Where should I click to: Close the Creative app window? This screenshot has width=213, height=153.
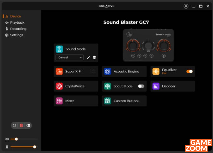point(208,6)
